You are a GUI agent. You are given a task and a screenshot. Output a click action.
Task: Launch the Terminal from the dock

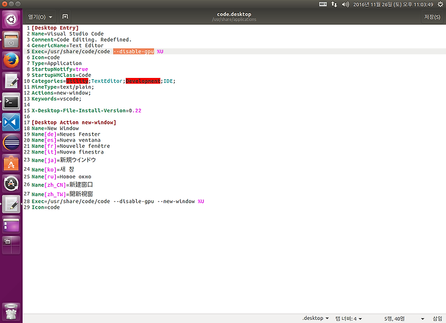pyautogui.click(x=11, y=101)
